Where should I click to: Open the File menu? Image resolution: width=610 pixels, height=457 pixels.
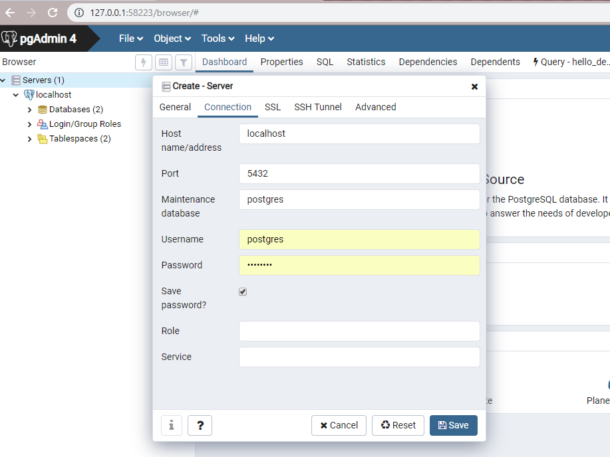[131, 39]
